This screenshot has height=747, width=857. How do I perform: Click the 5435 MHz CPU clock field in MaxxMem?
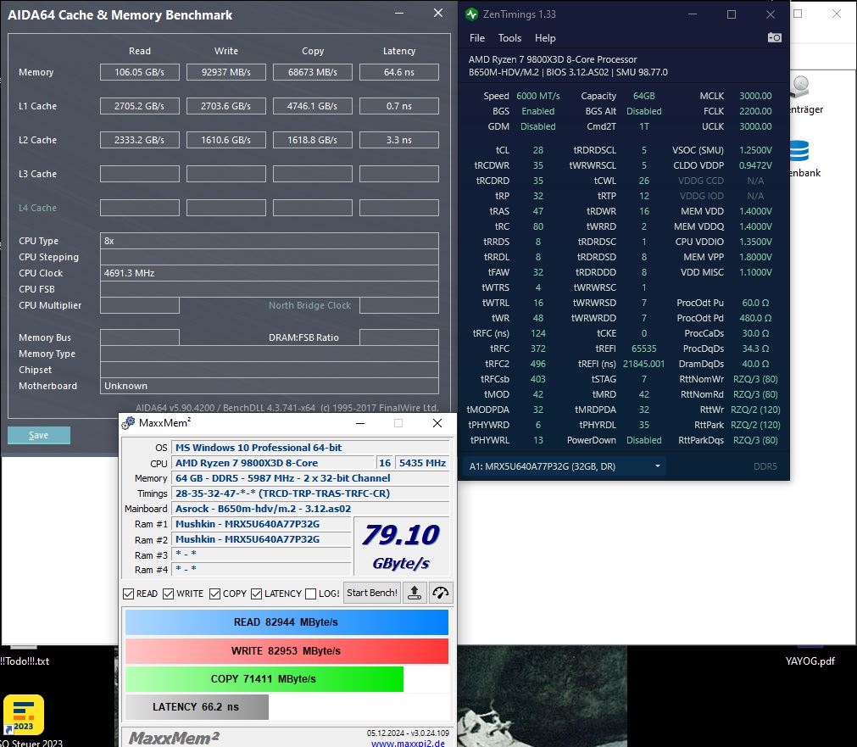click(422, 463)
